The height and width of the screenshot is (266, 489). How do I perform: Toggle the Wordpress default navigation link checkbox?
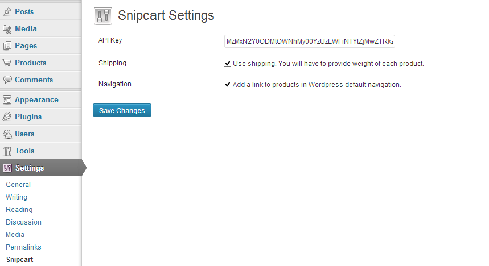point(227,85)
